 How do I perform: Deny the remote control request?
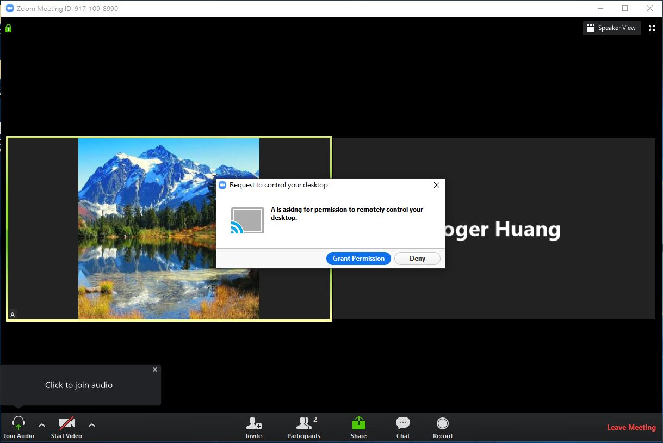click(417, 259)
